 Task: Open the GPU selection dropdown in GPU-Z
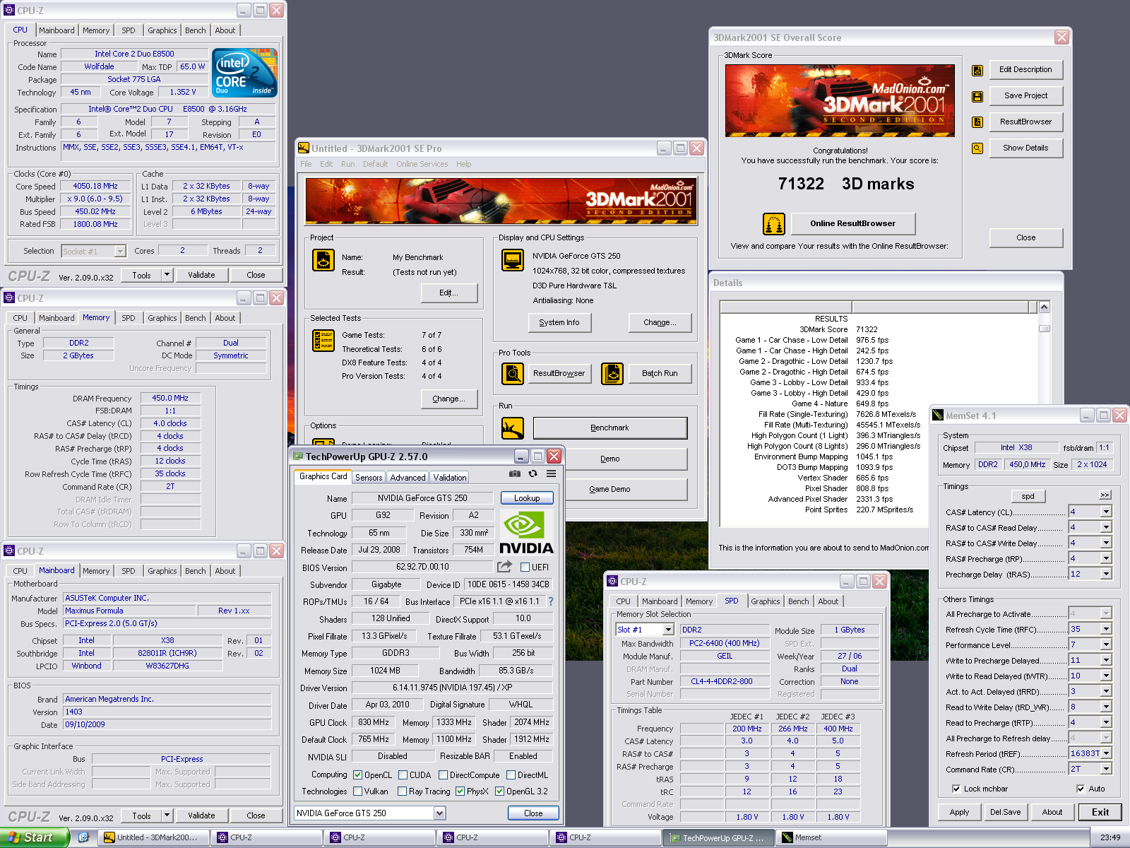pyautogui.click(x=439, y=813)
